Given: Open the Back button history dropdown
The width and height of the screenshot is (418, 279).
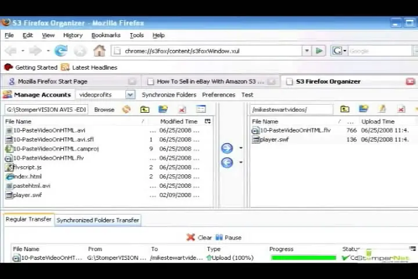Looking at the screenshot, I should (23, 51).
